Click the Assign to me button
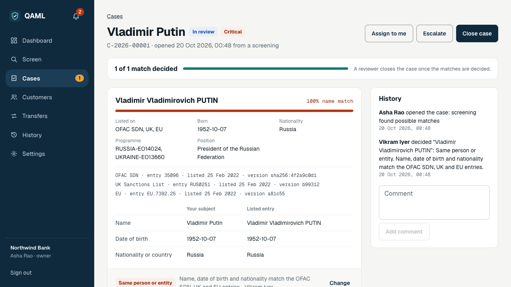 [x=389, y=33]
